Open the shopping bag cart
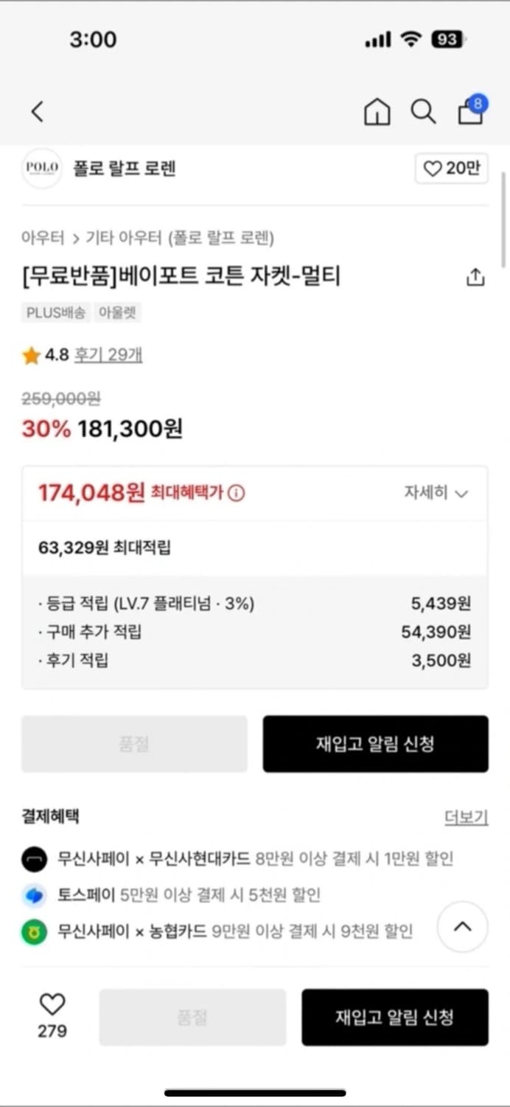 [x=470, y=111]
